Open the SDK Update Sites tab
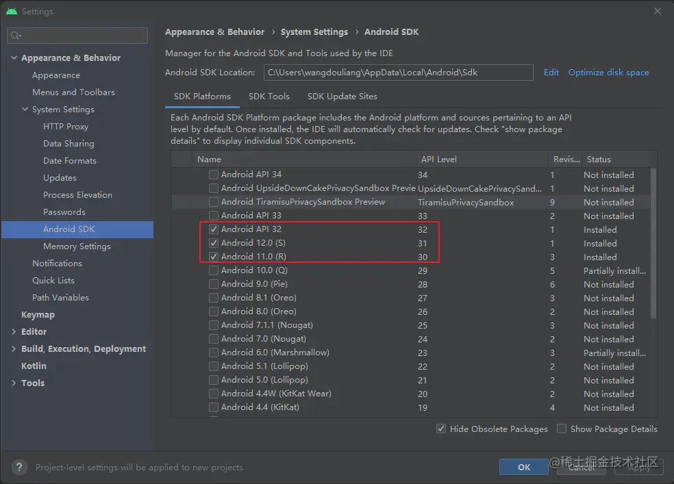Viewport: 674px width, 484px height. click(x=342, y=97)
